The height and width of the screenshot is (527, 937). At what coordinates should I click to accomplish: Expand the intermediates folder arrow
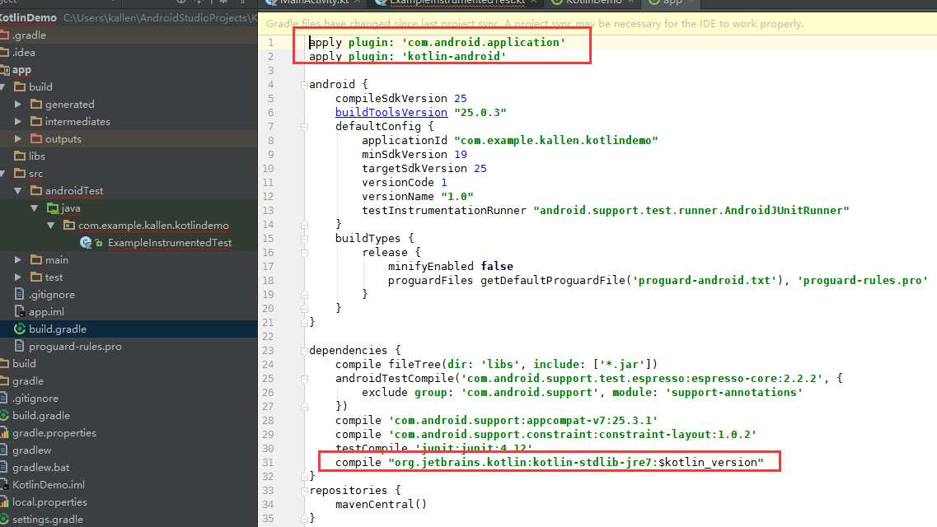coord(18,122)
